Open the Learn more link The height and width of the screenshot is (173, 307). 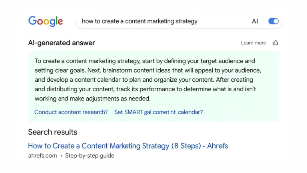[x=253, y=43]
